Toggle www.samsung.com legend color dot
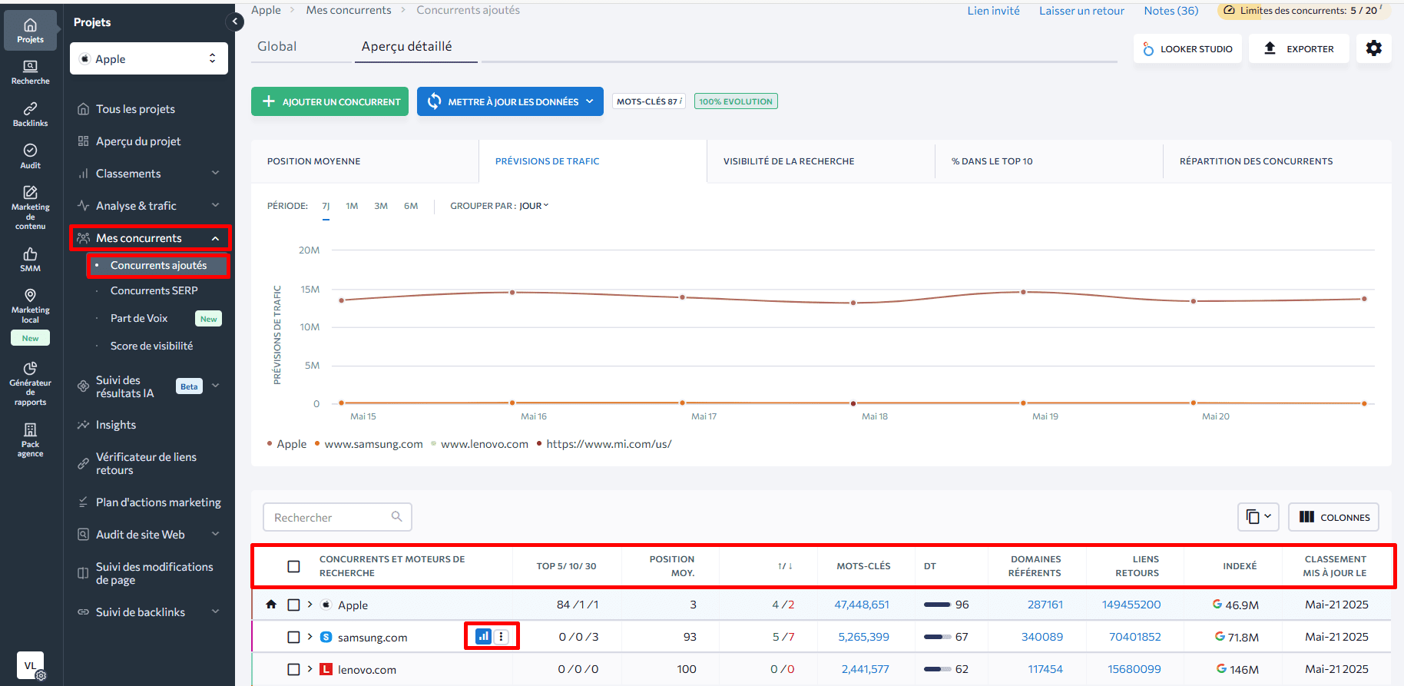Viewport: 1404px width, 686px height. [317, 444]
